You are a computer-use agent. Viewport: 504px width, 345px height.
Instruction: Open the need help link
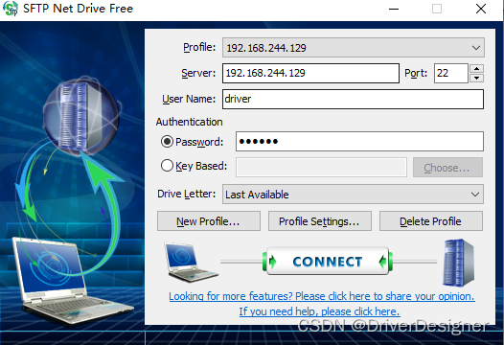tap(319, 311)
